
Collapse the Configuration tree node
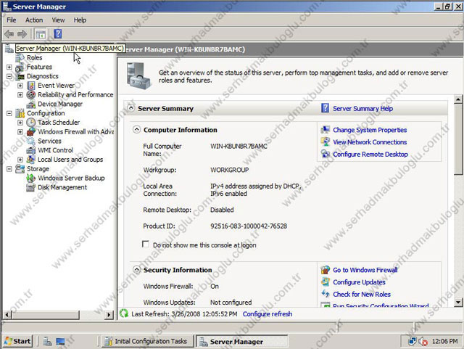pos(9,113)
